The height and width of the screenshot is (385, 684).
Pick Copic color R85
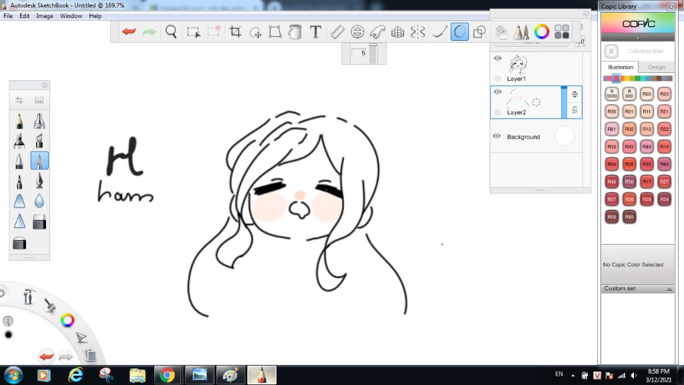[x=664, y=164]
